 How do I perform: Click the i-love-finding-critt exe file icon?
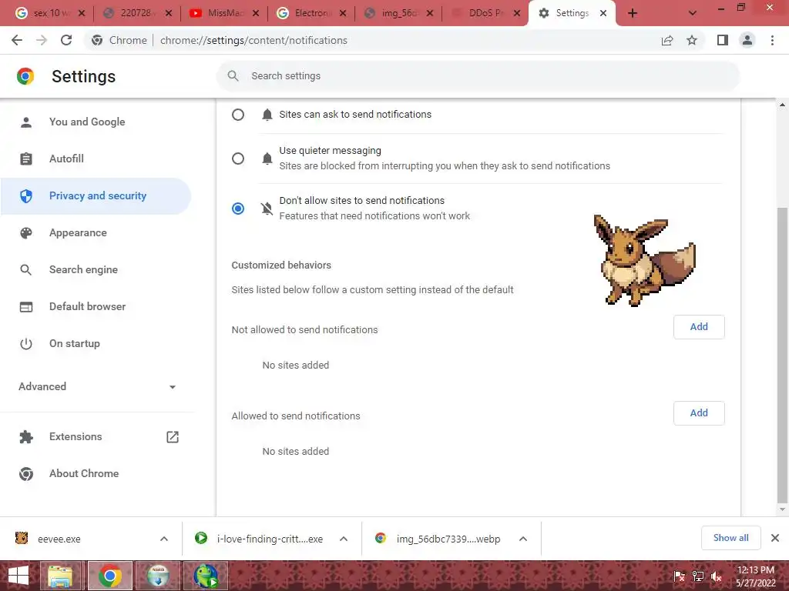201,538
